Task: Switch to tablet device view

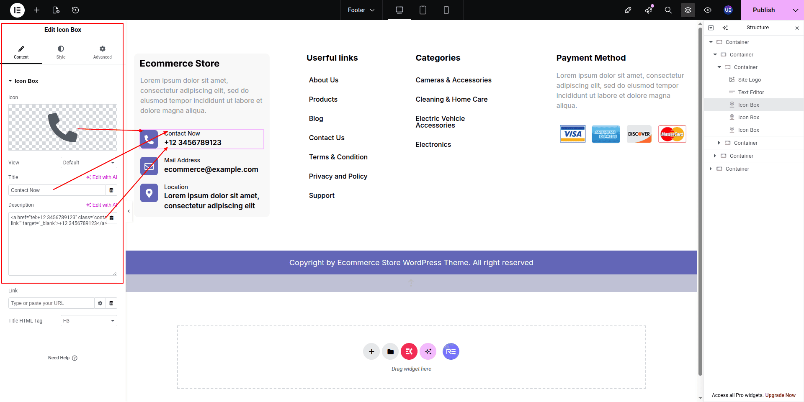Action: 423,10
